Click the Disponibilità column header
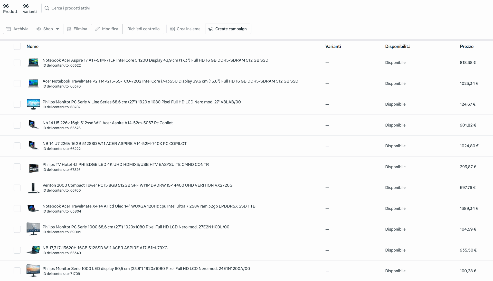Screen dimensions: 493x281 pyautogui.click(x=397, y=46)
